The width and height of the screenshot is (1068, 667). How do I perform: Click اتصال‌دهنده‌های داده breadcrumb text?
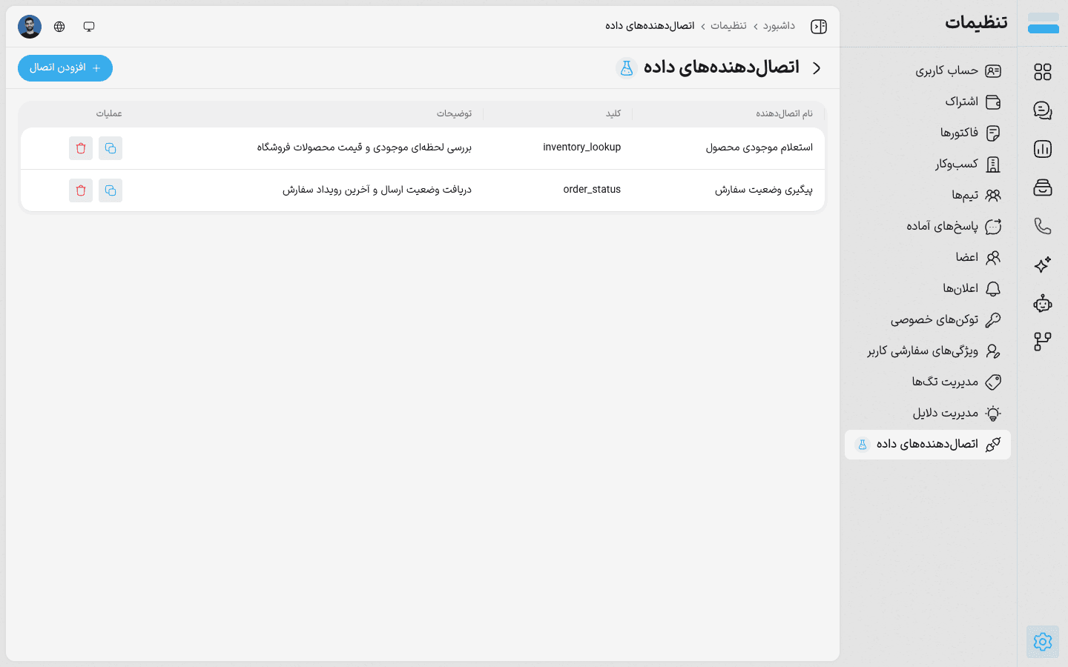(650, 26)
